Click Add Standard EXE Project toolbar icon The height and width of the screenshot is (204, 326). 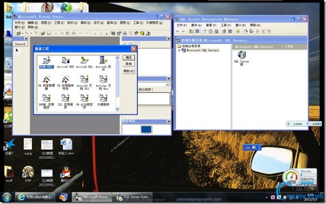(x=18, y=33)
